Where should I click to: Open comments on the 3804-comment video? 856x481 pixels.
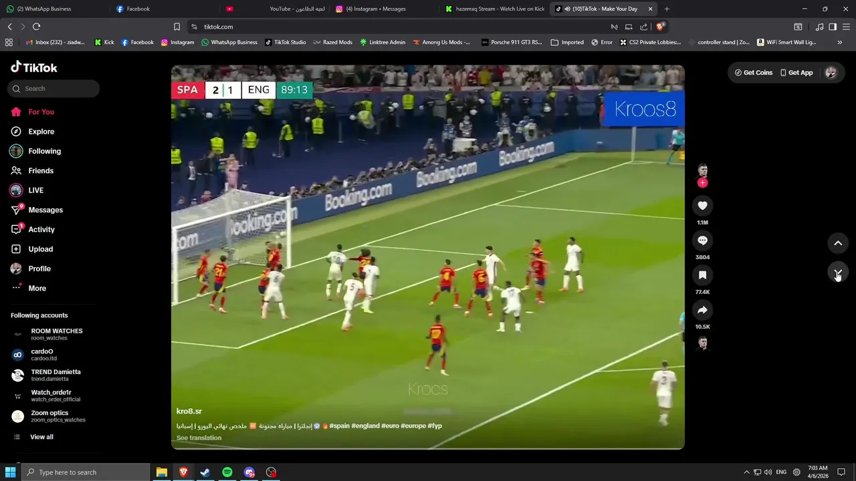[x=702, y=240]
